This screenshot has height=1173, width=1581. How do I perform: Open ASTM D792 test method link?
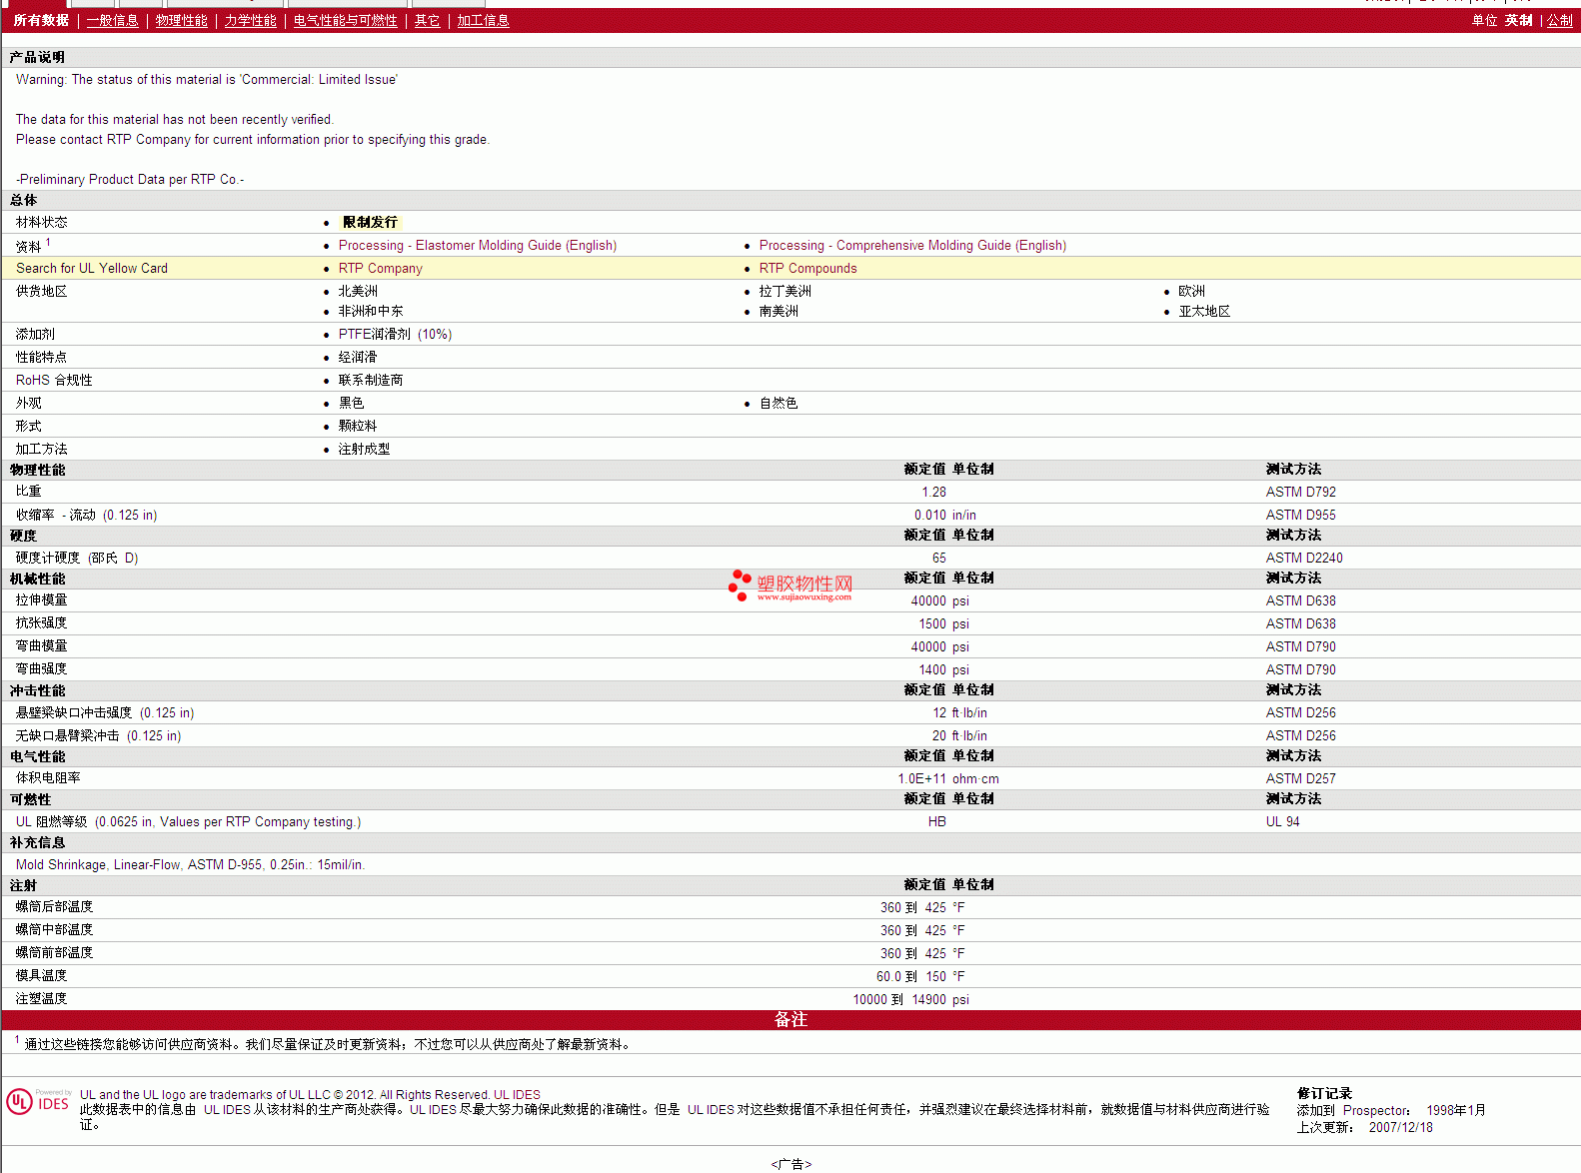(1300, 492)
